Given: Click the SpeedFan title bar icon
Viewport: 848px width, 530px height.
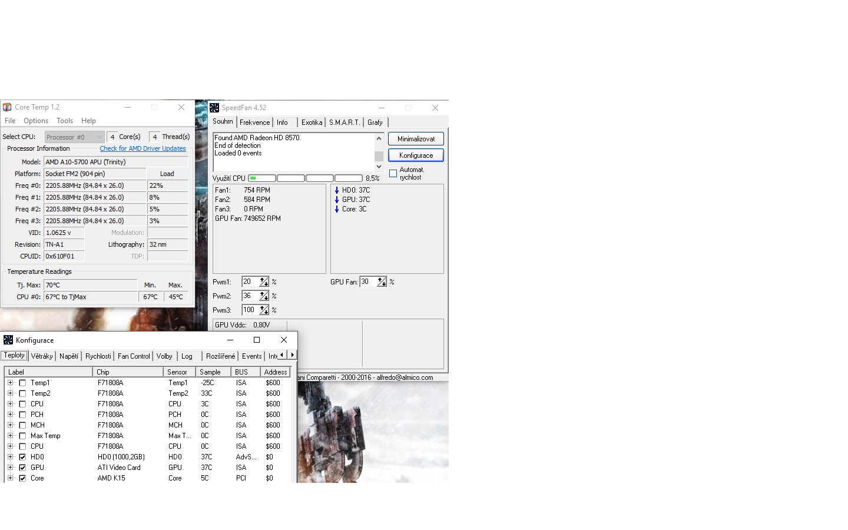Looking at the screenshot, I should [x=214, y=108].
